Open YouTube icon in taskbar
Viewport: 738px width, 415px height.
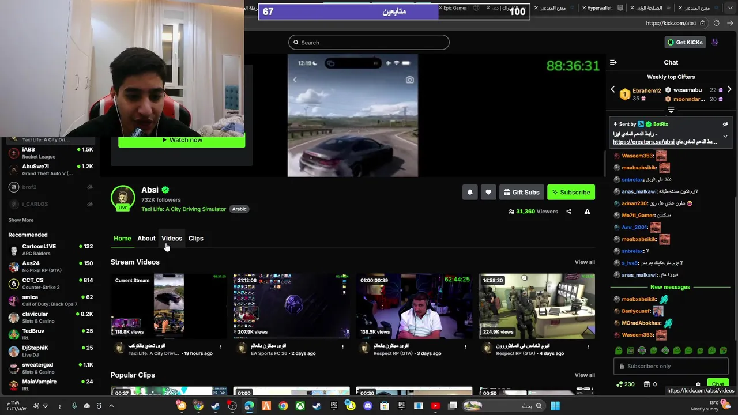click(x=435, y=406)
